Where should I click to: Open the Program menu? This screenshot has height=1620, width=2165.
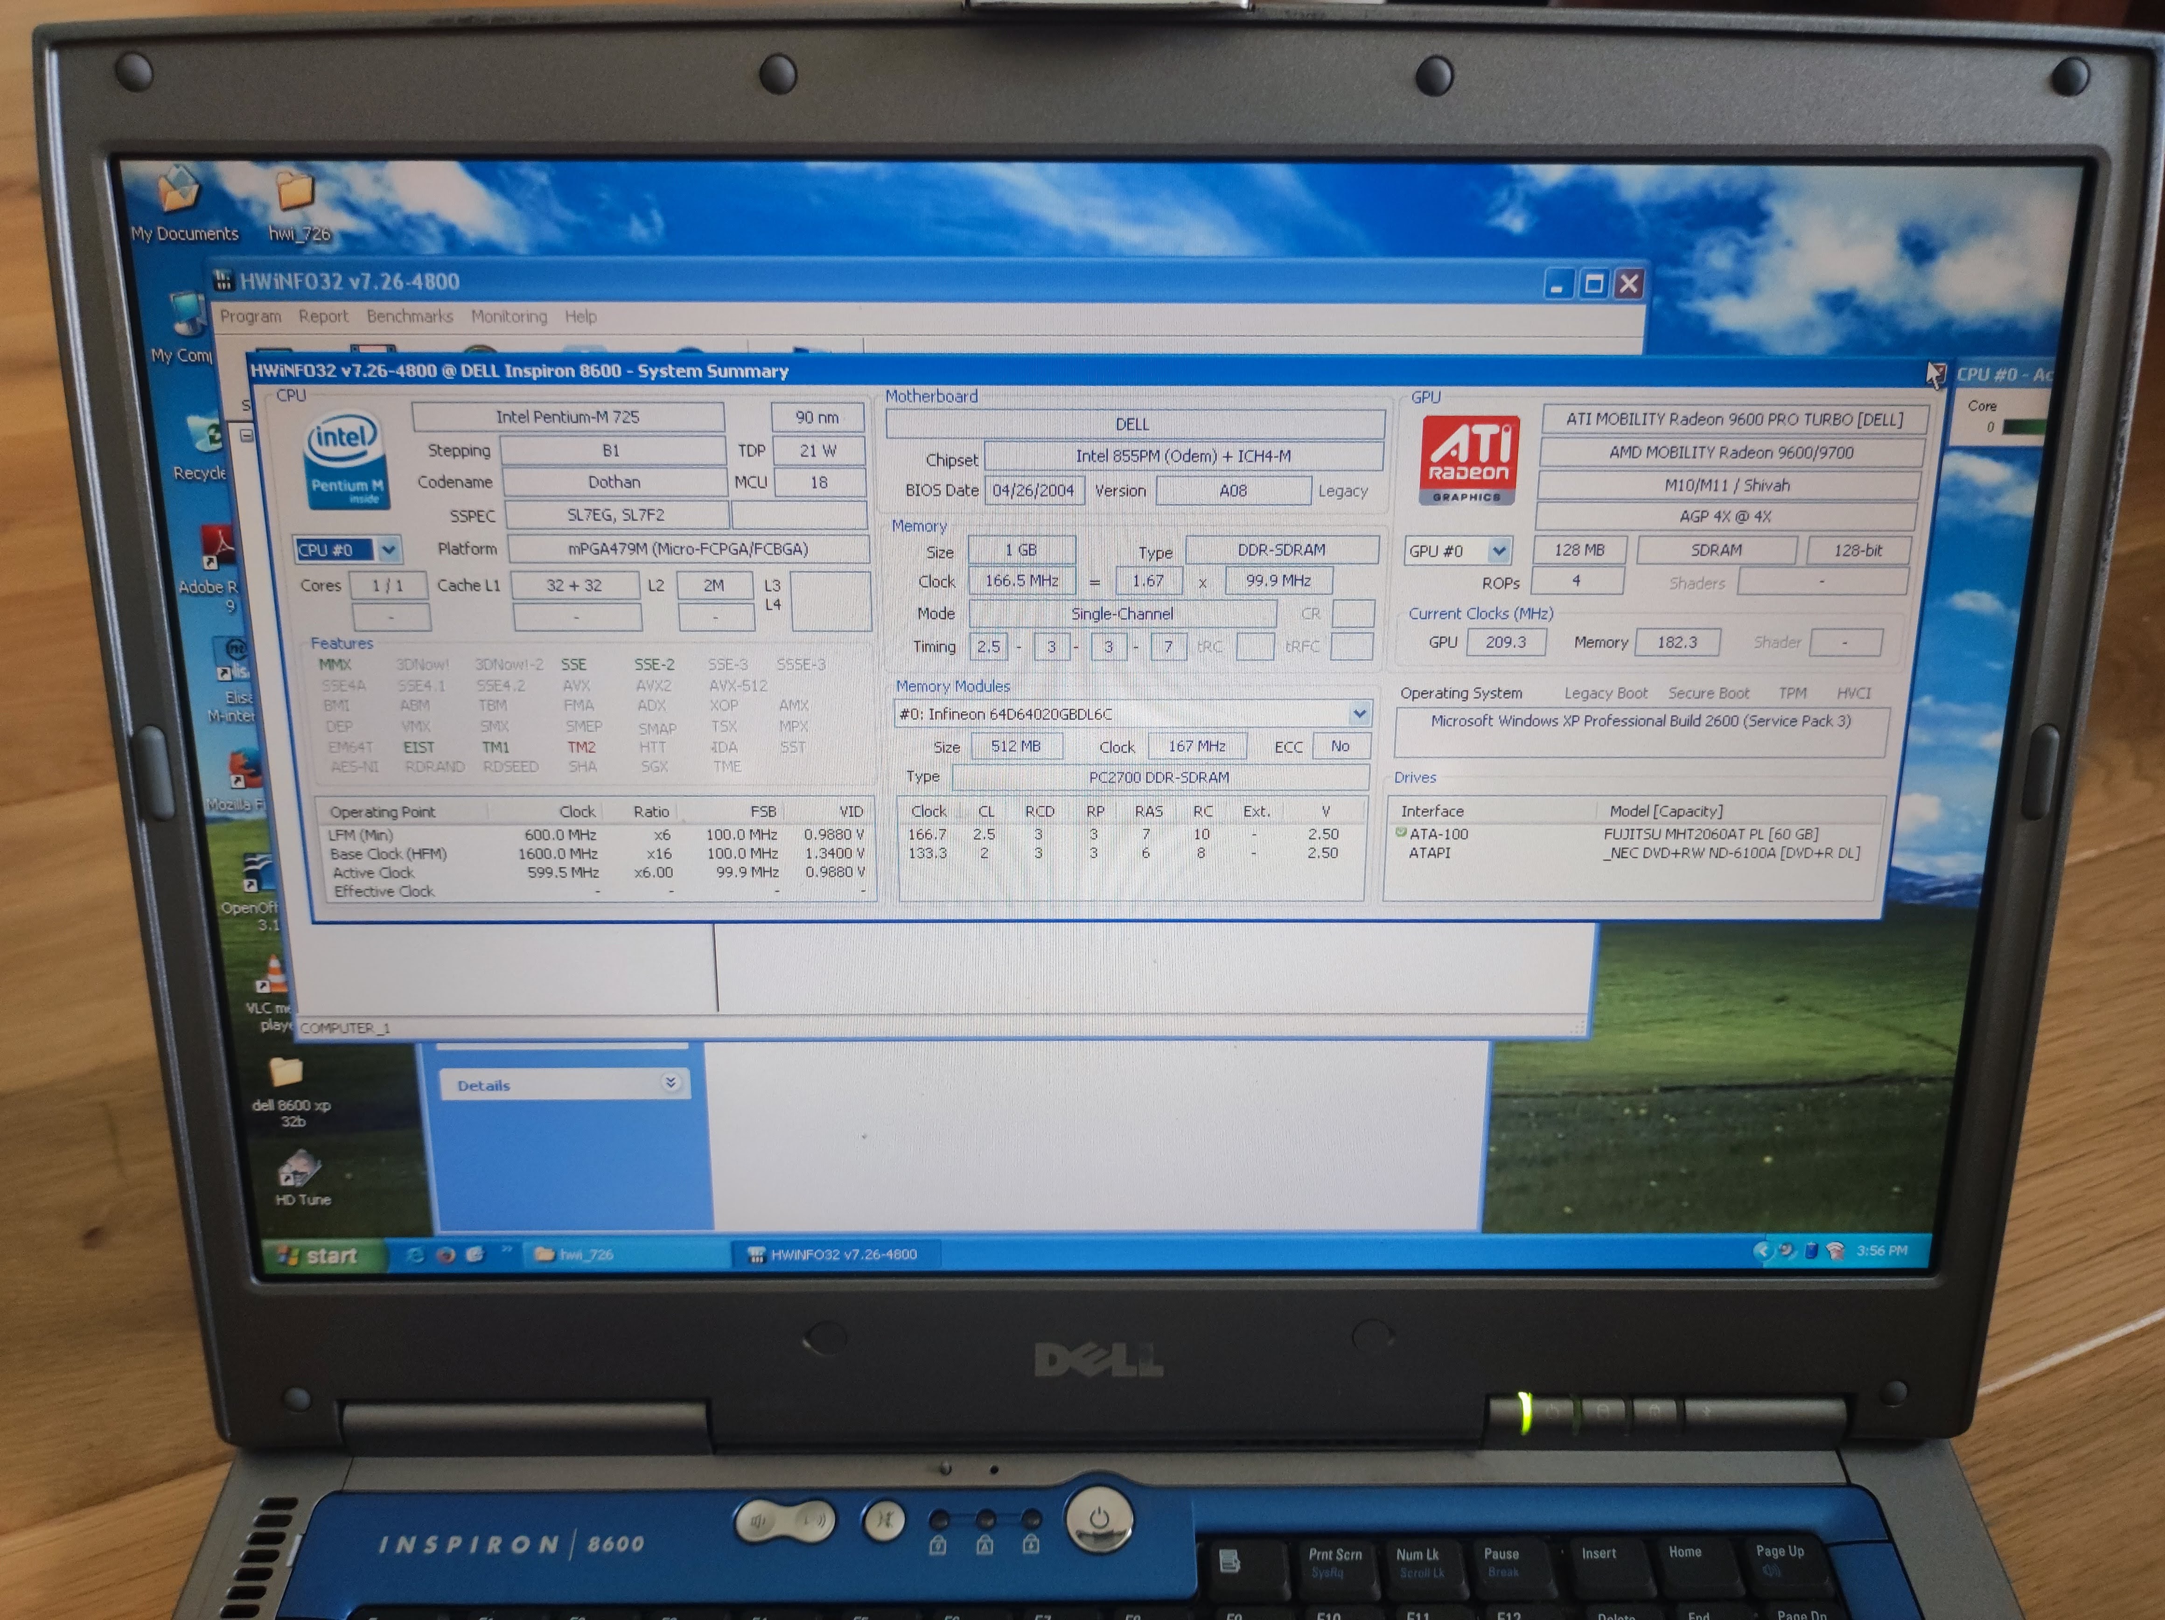click(x=250, y=316)
